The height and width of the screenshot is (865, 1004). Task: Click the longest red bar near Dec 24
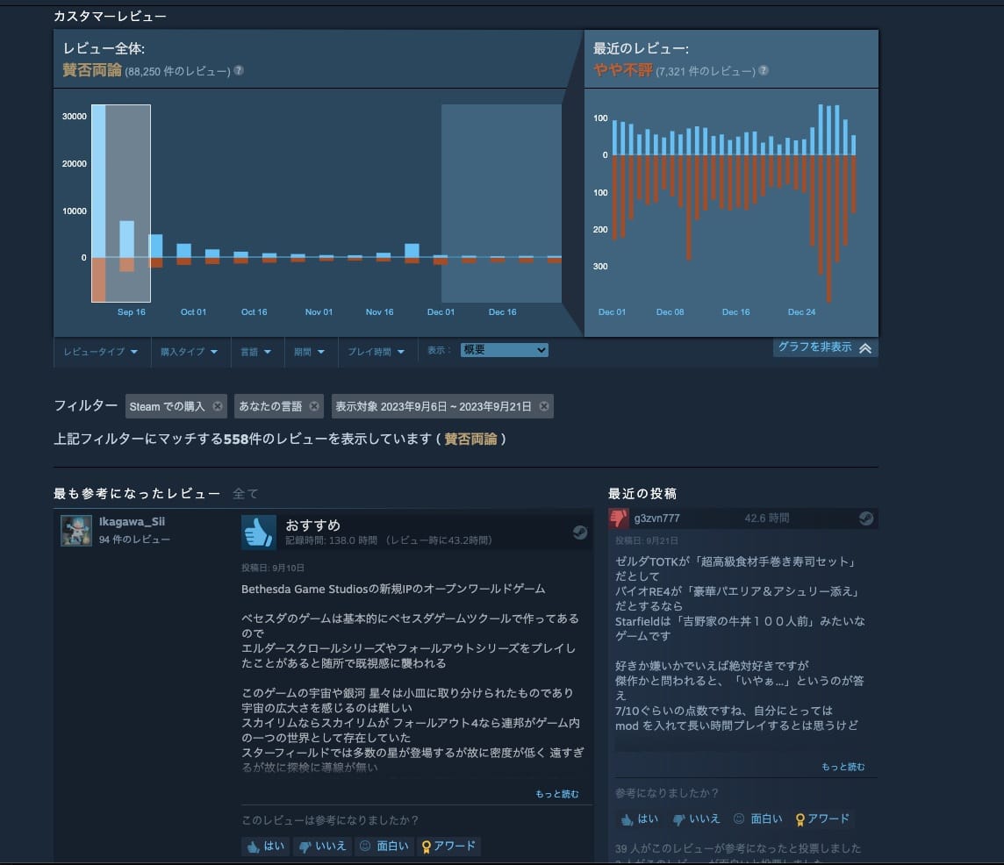coord(828,228)
